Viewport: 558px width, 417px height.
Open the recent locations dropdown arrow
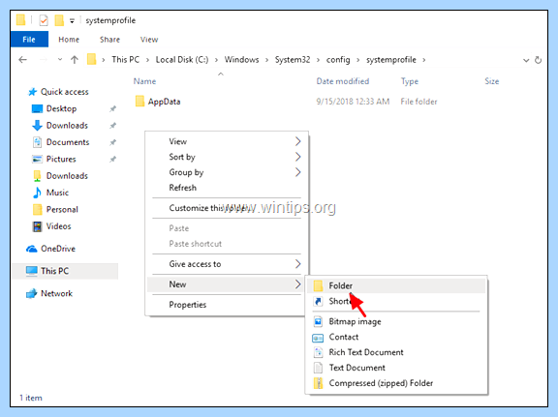pos(60,60)
